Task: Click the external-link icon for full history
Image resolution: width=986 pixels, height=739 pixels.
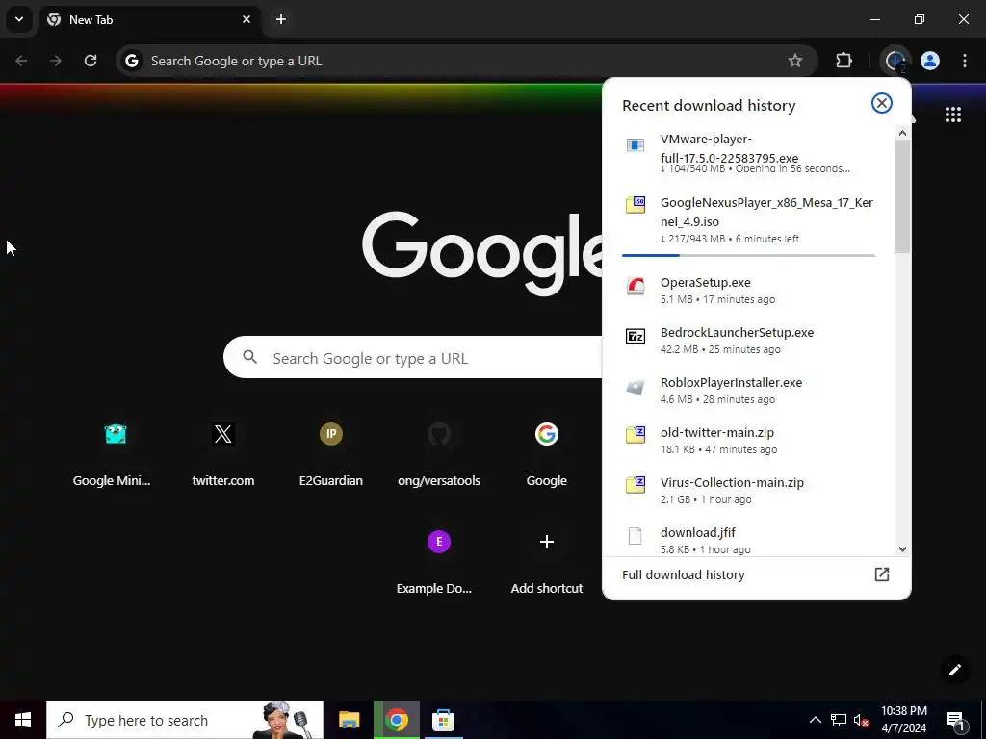Action: [x=882, y=574]
